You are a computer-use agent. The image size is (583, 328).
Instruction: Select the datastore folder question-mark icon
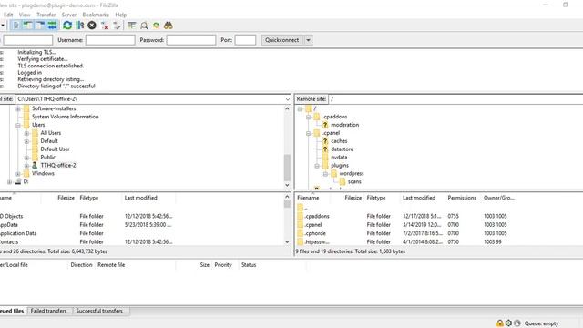click(x=325, y=149)
